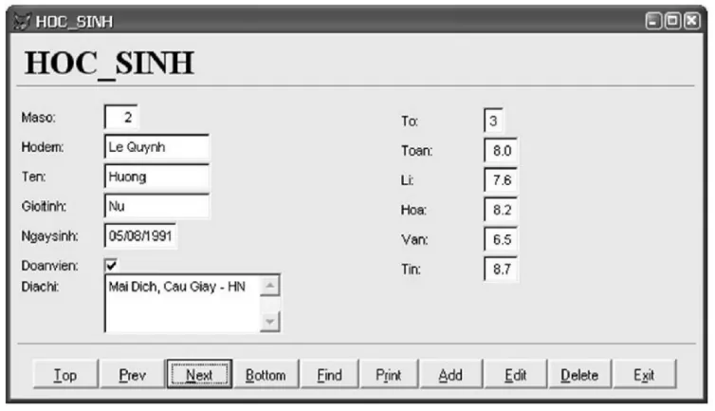Screen dimensions: 715x411
Task: Click the Top navigation button
Action: (x=65, y=374)
